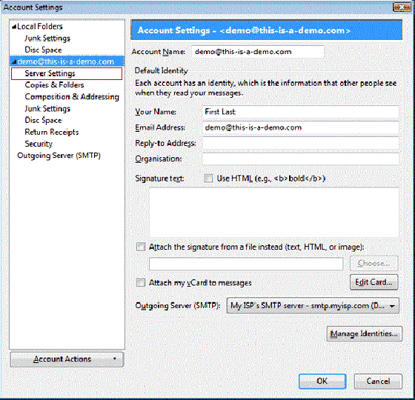This screenshot has height=400, width=415.
Task: Go to Composition & Addressing settings
Action: (72, 97)
